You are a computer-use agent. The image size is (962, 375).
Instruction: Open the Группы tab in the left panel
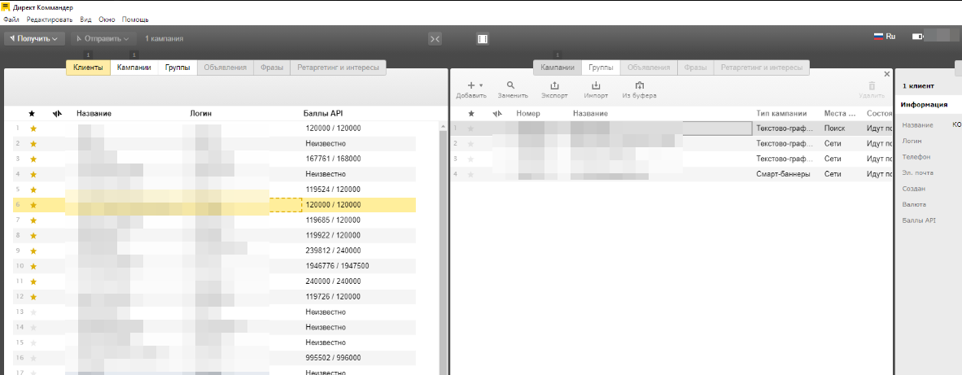coord(177,68)
